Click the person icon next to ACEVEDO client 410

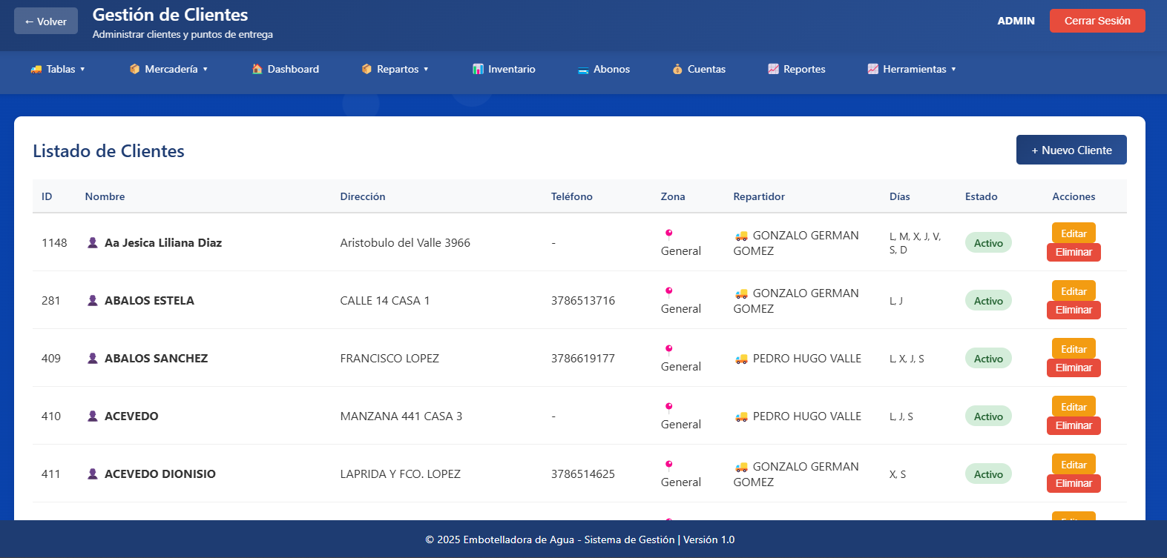coord(93,416)
